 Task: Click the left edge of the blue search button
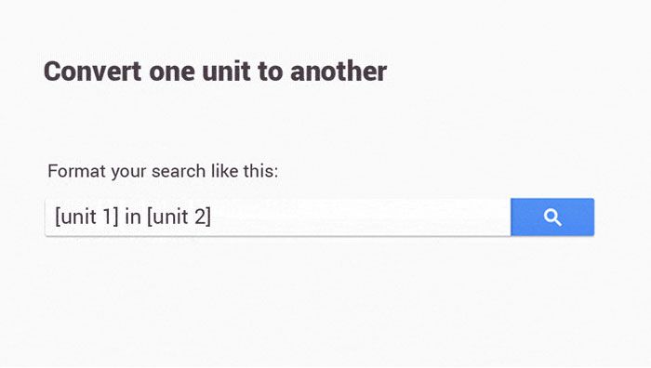click(513, 217)
